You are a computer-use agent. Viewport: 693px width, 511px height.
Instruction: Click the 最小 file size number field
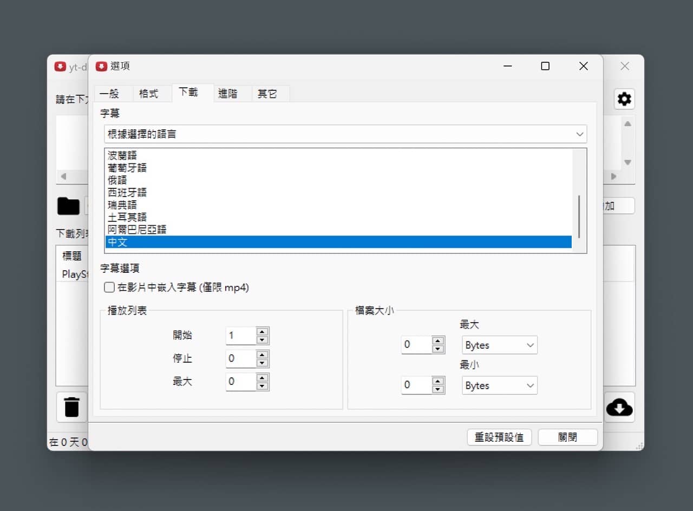417,385
